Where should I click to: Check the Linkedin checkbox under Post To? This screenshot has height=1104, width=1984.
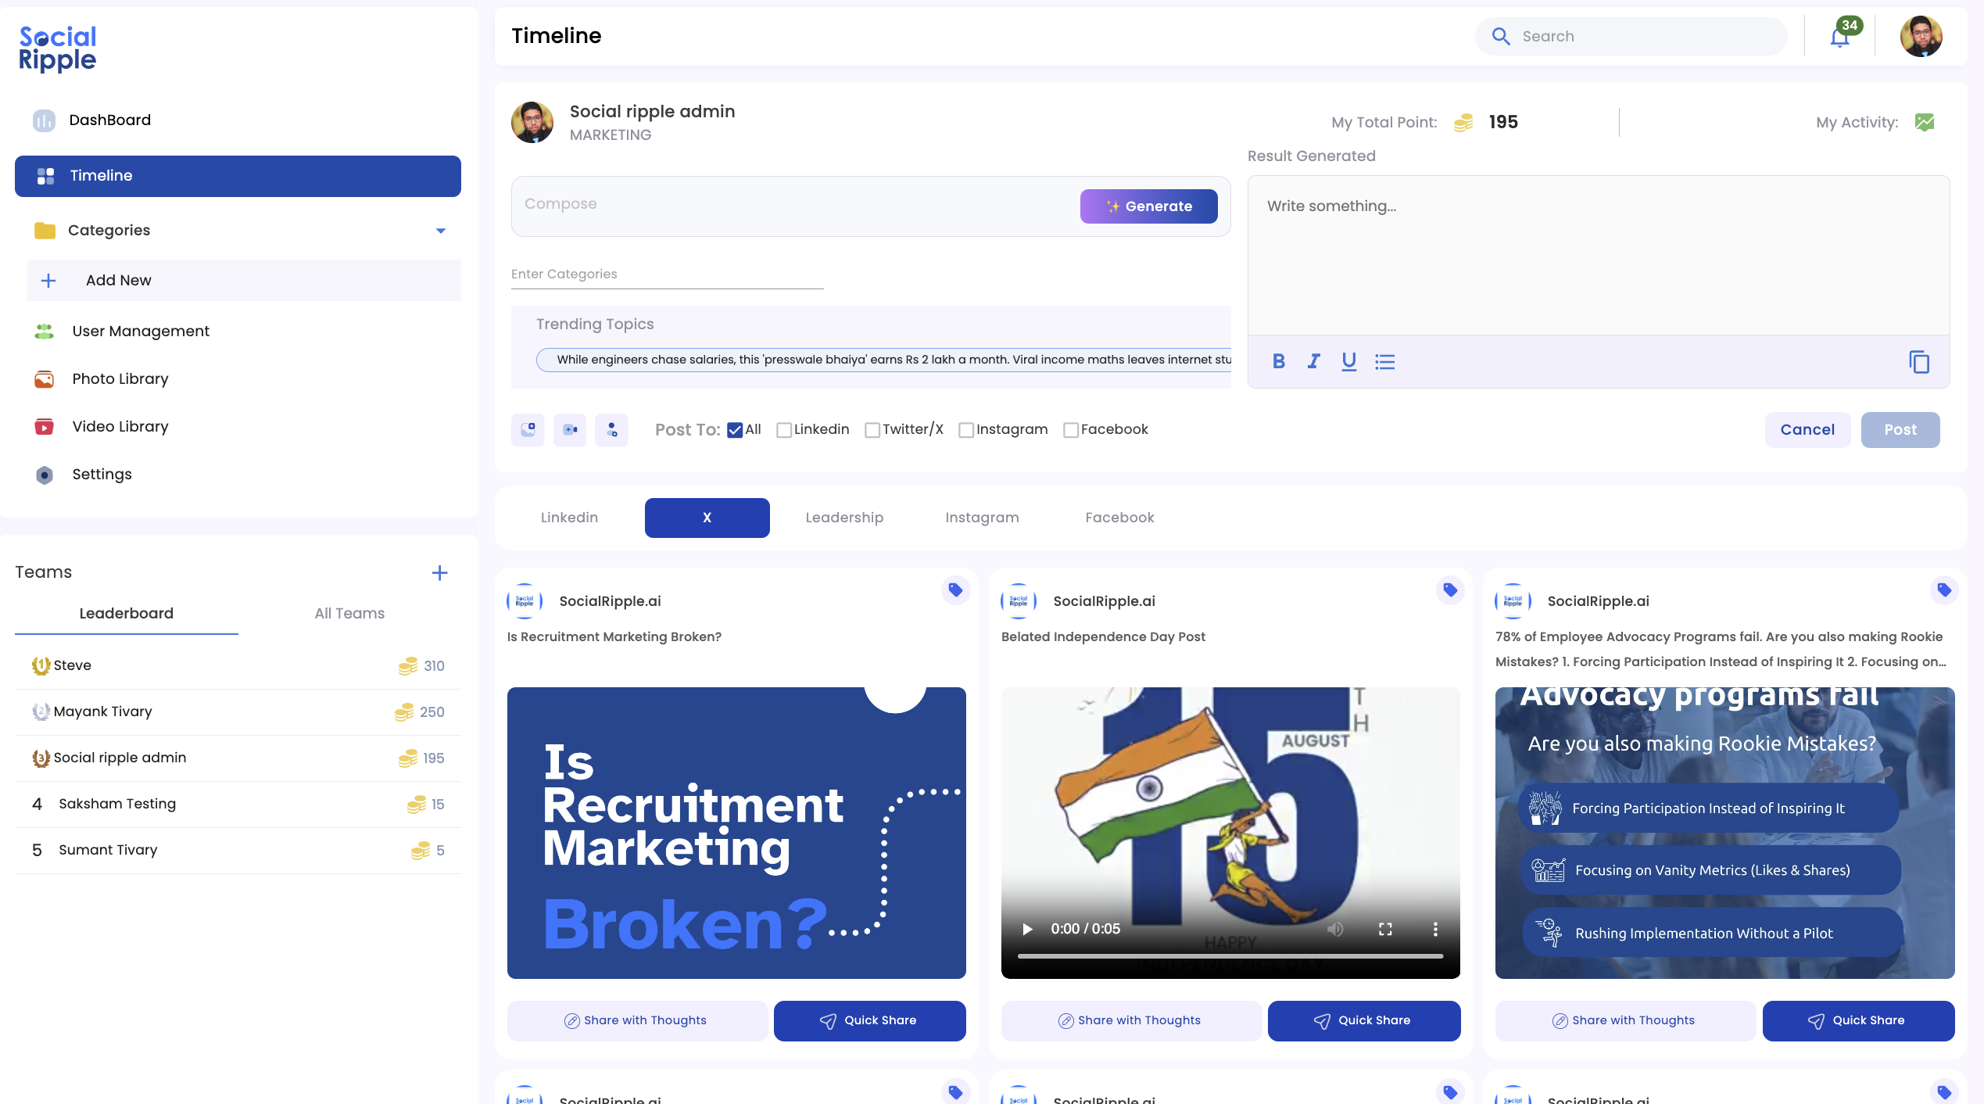(785, 429)
